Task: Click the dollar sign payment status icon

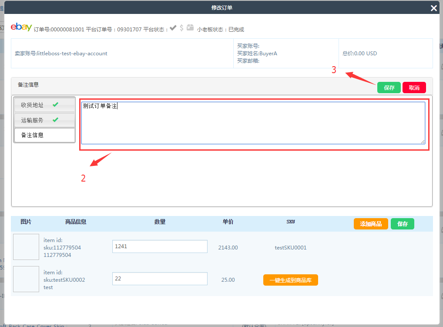Action: [181, 28]
